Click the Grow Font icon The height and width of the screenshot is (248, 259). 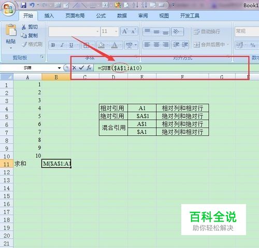click(x=125, y=32)
